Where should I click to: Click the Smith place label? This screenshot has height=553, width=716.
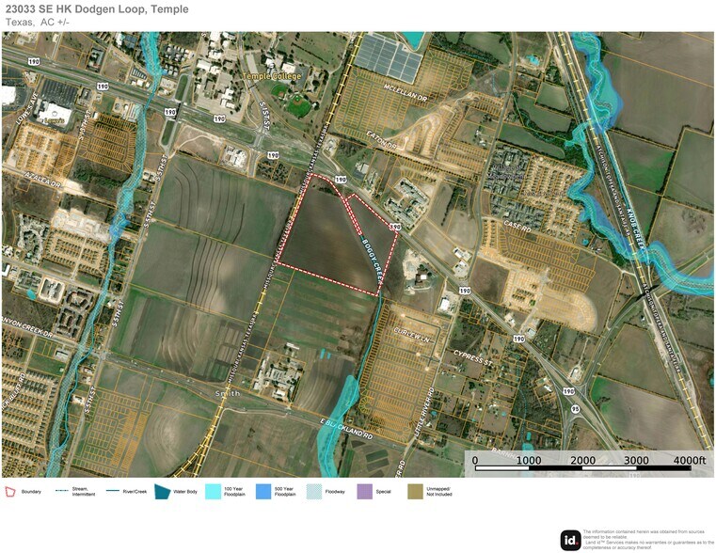[x=228, y=393]
